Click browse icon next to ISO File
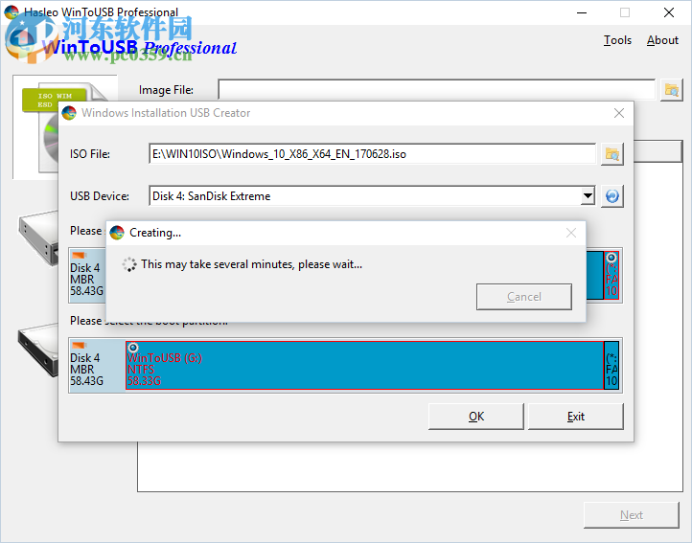The height and width of the screenshot is (543, 692). 612,154
